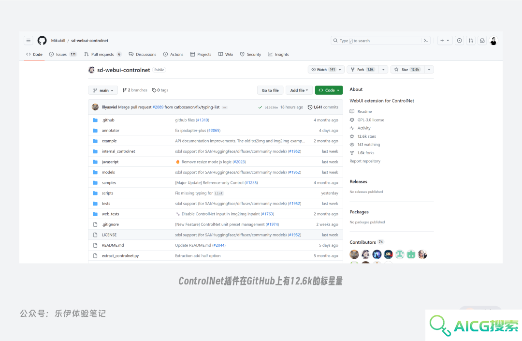Open the Star lists dropdown arrow

pyautogui.click(x=429, y=70)
